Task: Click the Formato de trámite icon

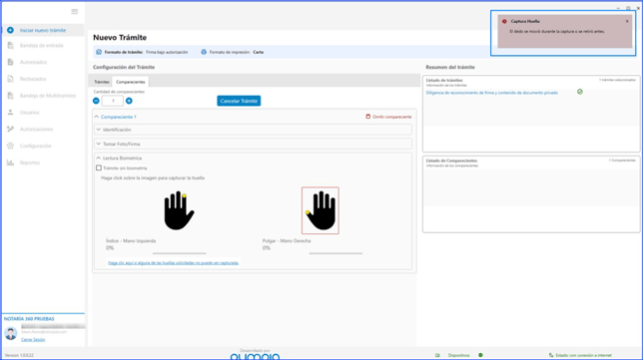Action: tap(99, 52)
